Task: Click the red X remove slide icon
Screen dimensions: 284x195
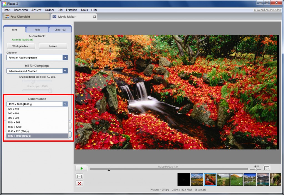Action: pyautogui.click(x=79, y=183)
